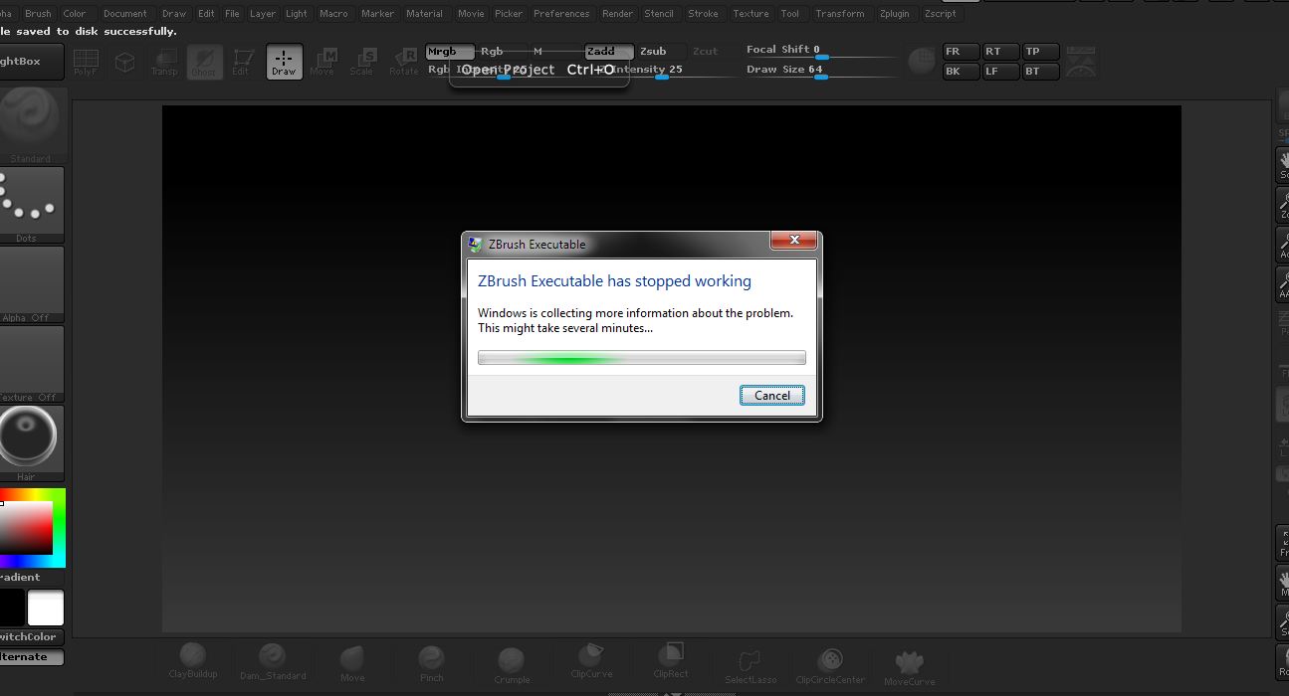Click Cancel in the crash dialog
This screenshot has height=696, width=1289.
(772, 395)
